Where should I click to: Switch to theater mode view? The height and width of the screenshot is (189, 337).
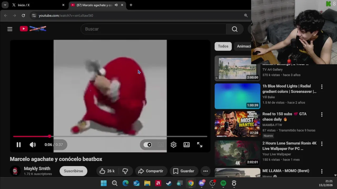pos(186,145)
